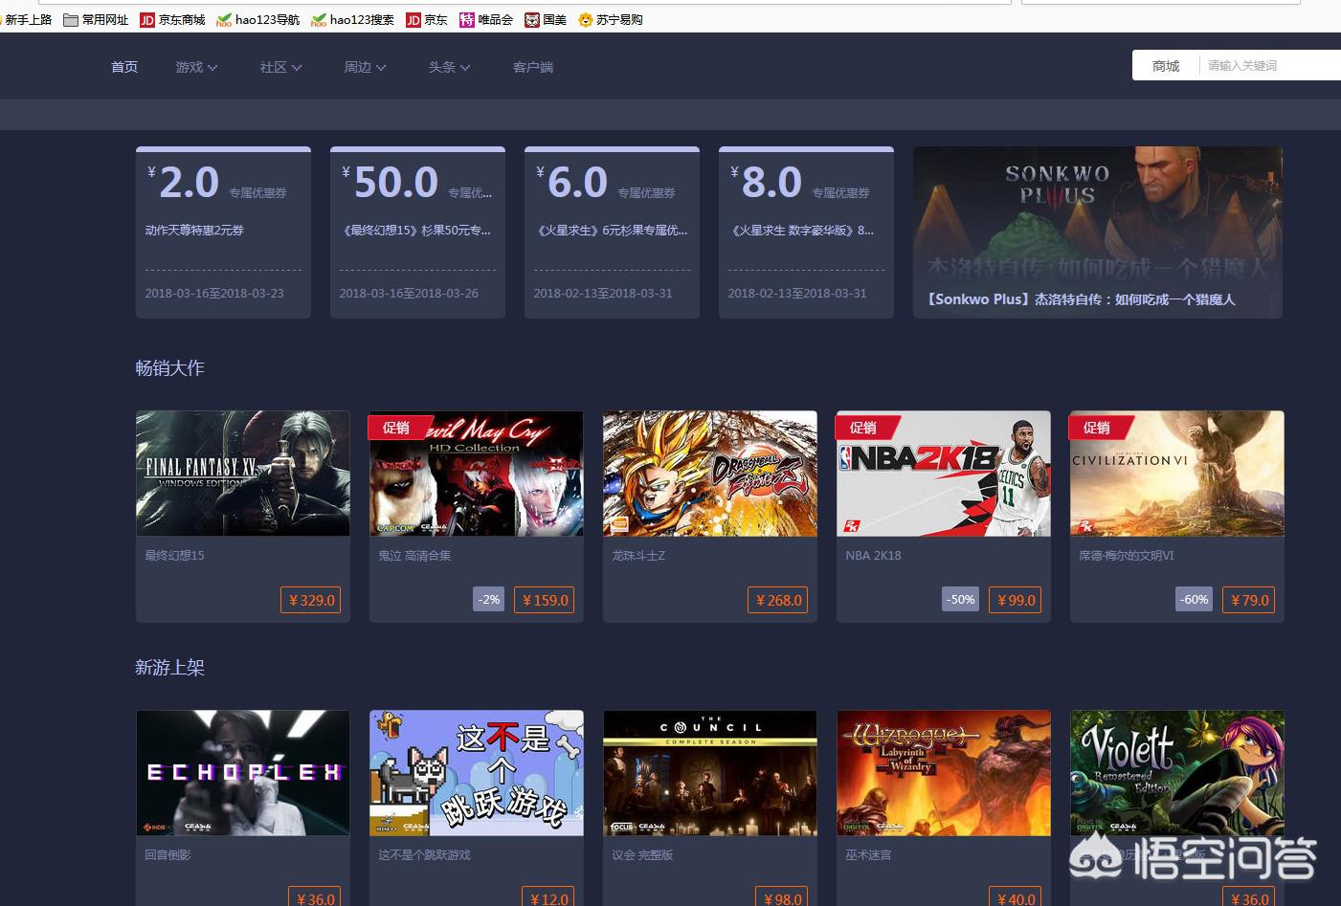
Task: Open the 京东商城 bookmark icon
Action: point(147,19)
